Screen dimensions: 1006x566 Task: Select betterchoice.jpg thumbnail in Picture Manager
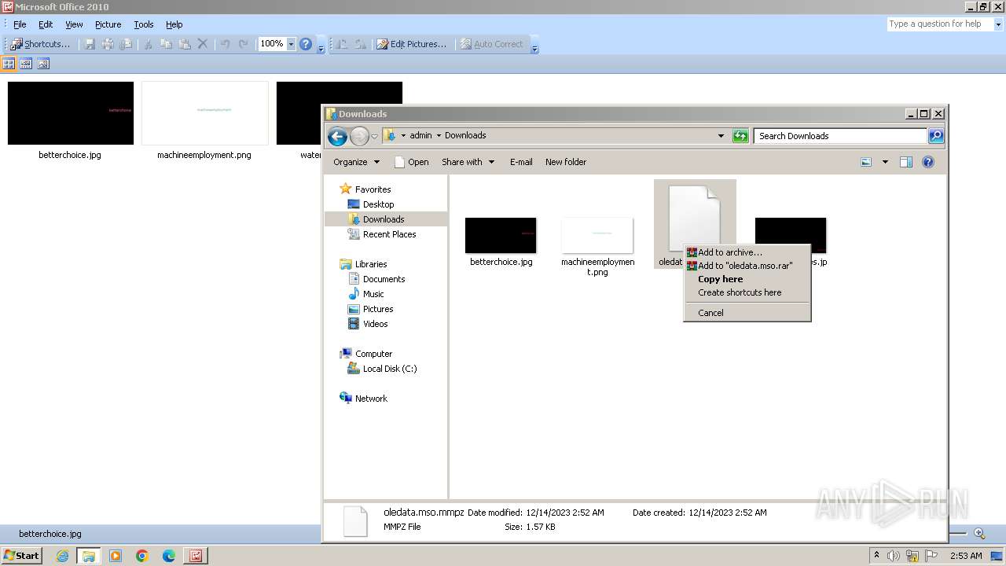(70, 113)
